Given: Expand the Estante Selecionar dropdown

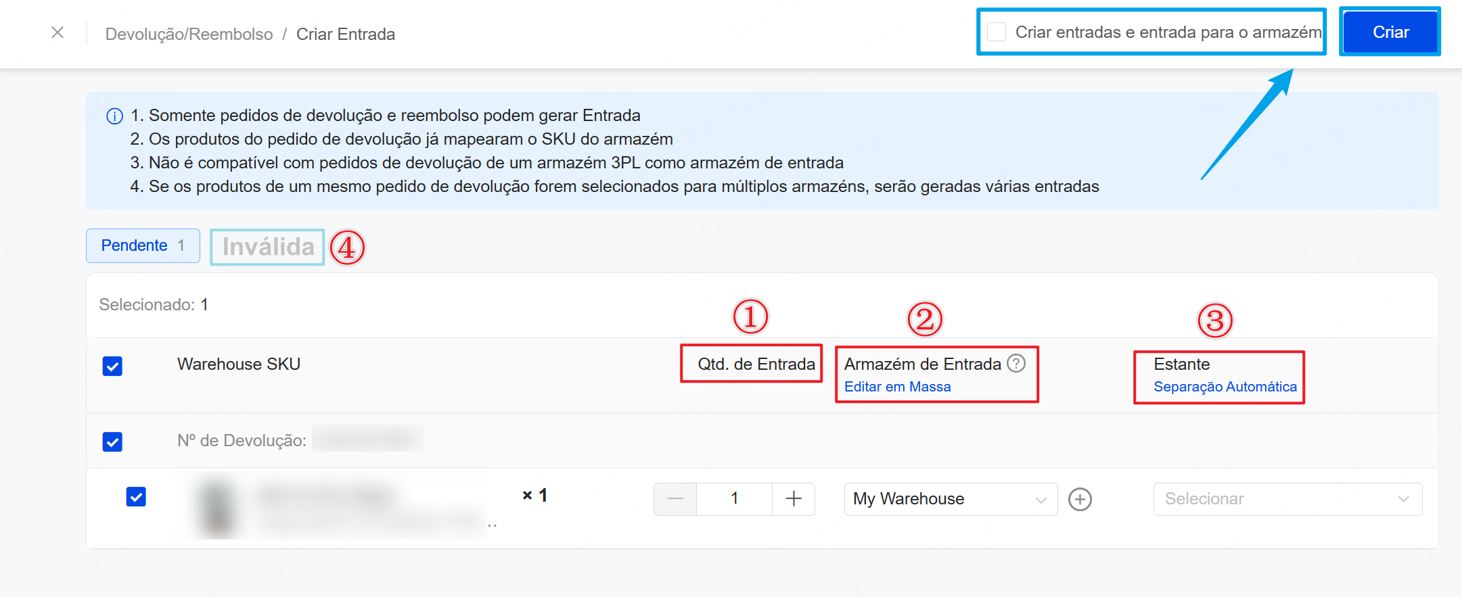Looking at the screenshot, I should point(1287,499).
